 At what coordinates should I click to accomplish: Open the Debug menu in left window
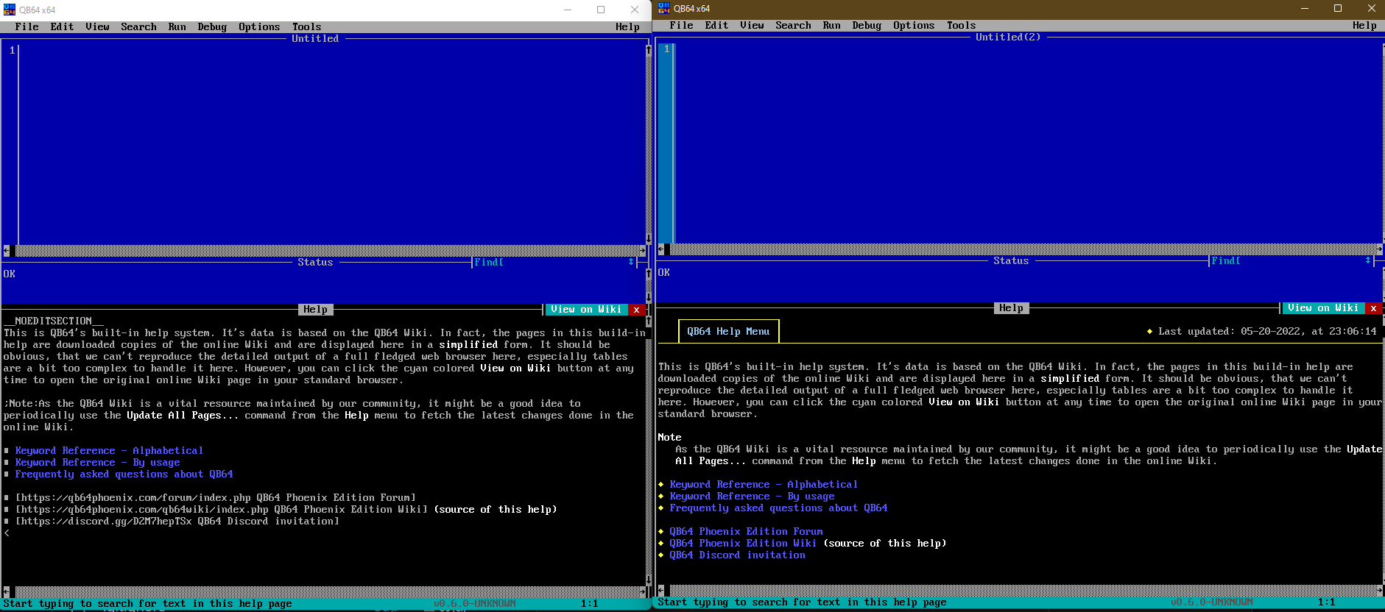213,27
